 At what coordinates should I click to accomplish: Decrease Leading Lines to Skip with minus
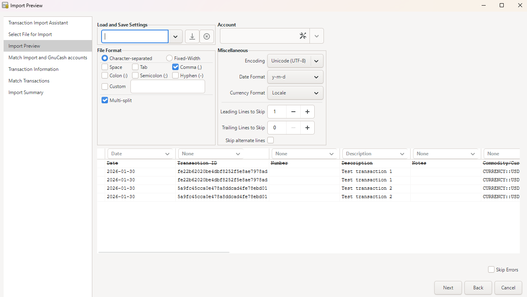(x=293, y=112)
